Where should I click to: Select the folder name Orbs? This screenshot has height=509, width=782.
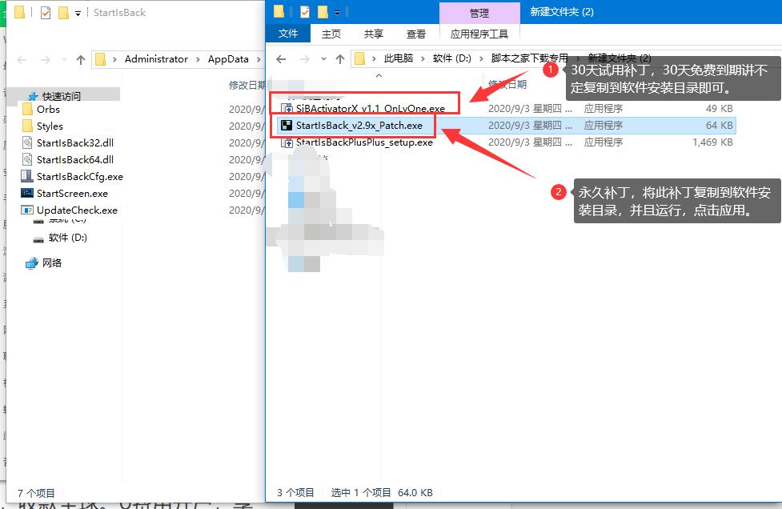pos(48,109)
